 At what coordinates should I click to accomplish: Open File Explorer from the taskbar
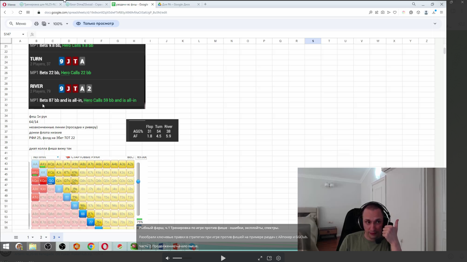point(33,246)
